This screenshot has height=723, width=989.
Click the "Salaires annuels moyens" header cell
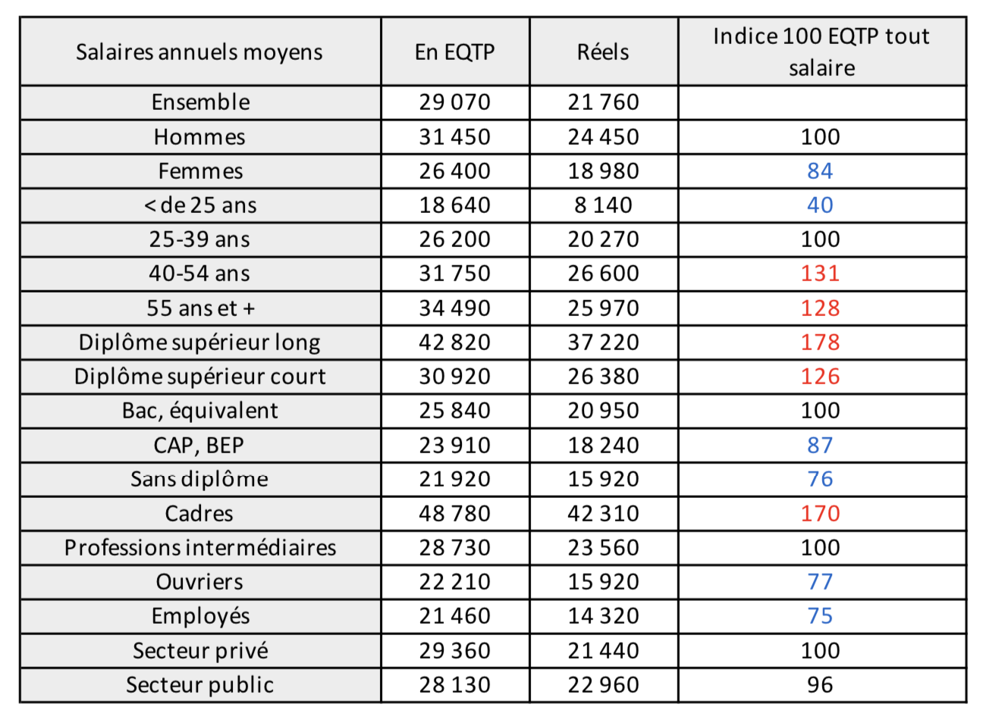199,52
